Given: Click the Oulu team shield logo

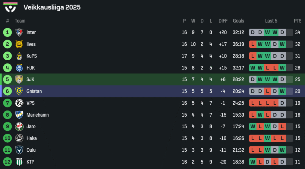Looking at the screenshot, I should [19, 150].
